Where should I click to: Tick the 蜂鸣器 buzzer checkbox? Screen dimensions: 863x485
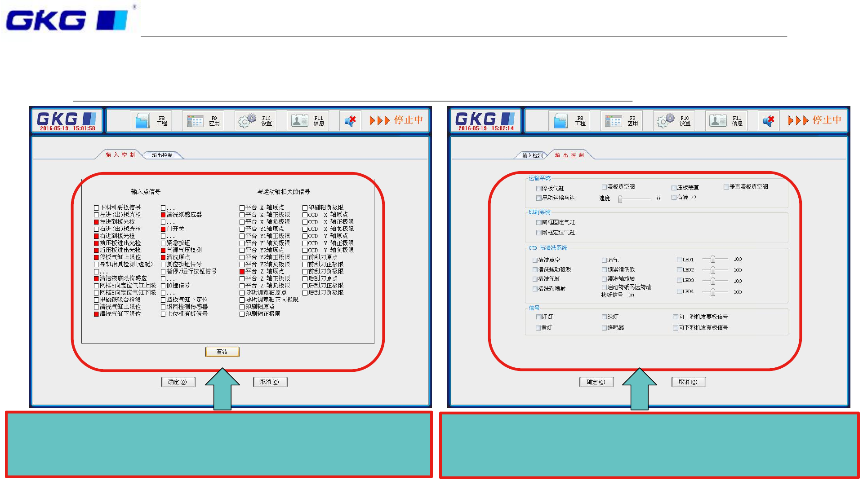click(x=604, y=328)
